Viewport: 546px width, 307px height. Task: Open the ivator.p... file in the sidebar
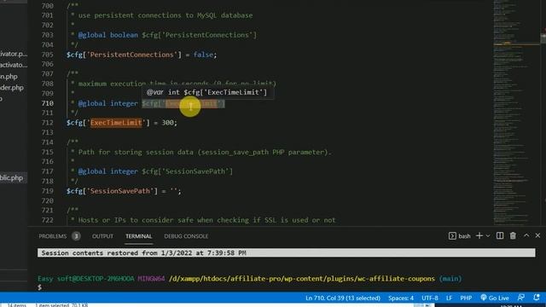click(14, 54)
